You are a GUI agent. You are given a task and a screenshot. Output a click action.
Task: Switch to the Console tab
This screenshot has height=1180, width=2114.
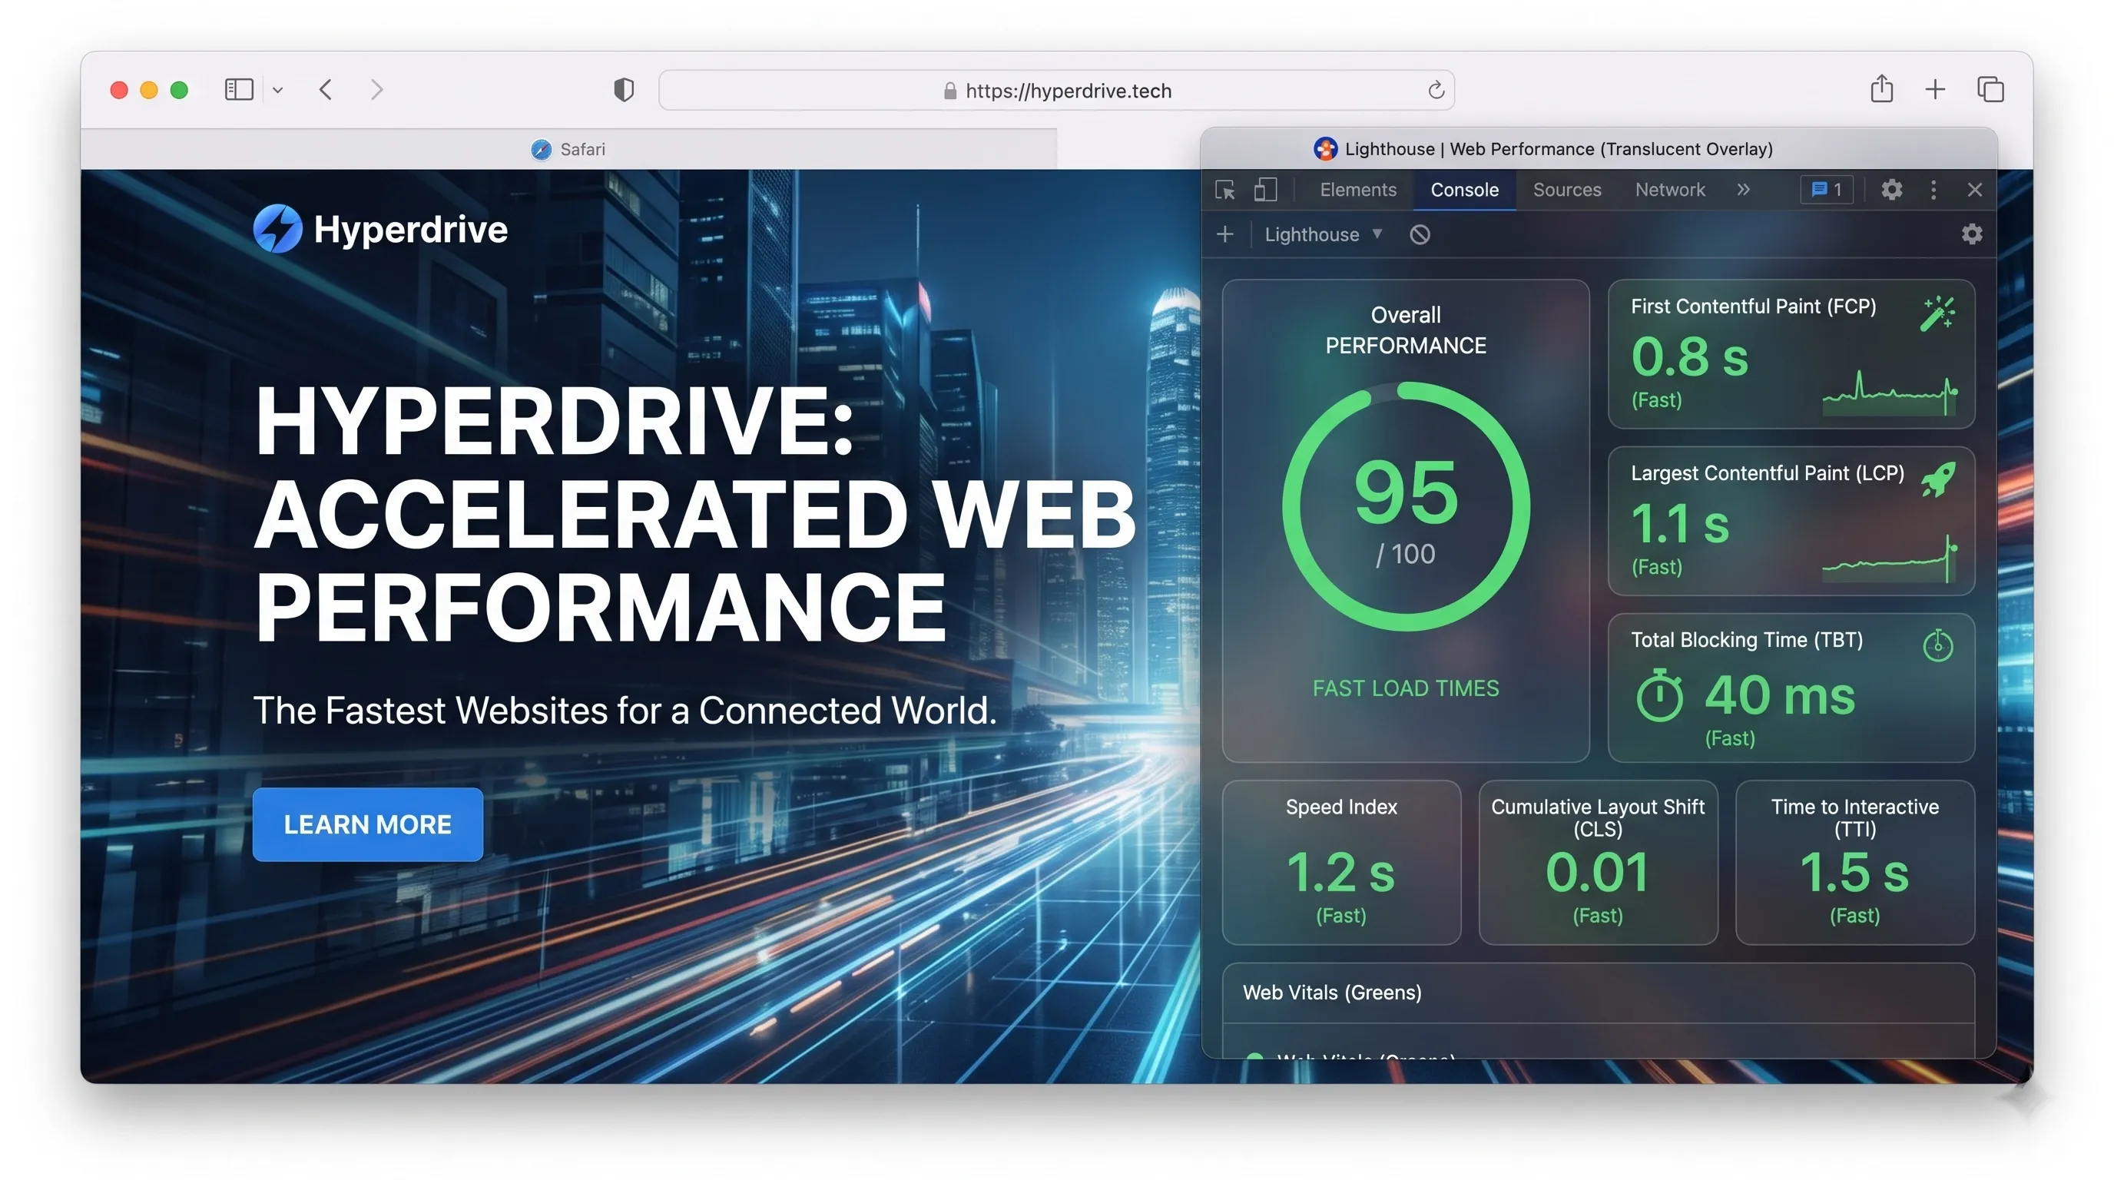1464,191
